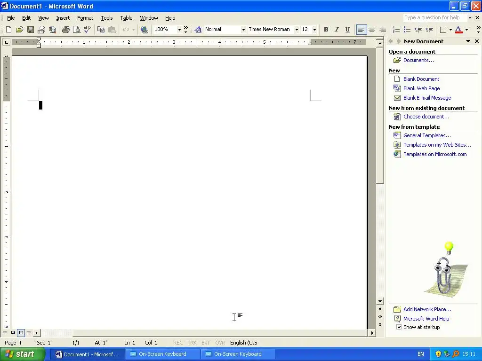Apply the red font color swatch
This screenshot has width=482, height=361.
click(x=458, y=30)
